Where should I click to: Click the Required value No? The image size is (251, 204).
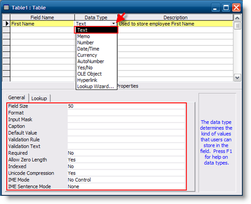(x=126, y=153)
